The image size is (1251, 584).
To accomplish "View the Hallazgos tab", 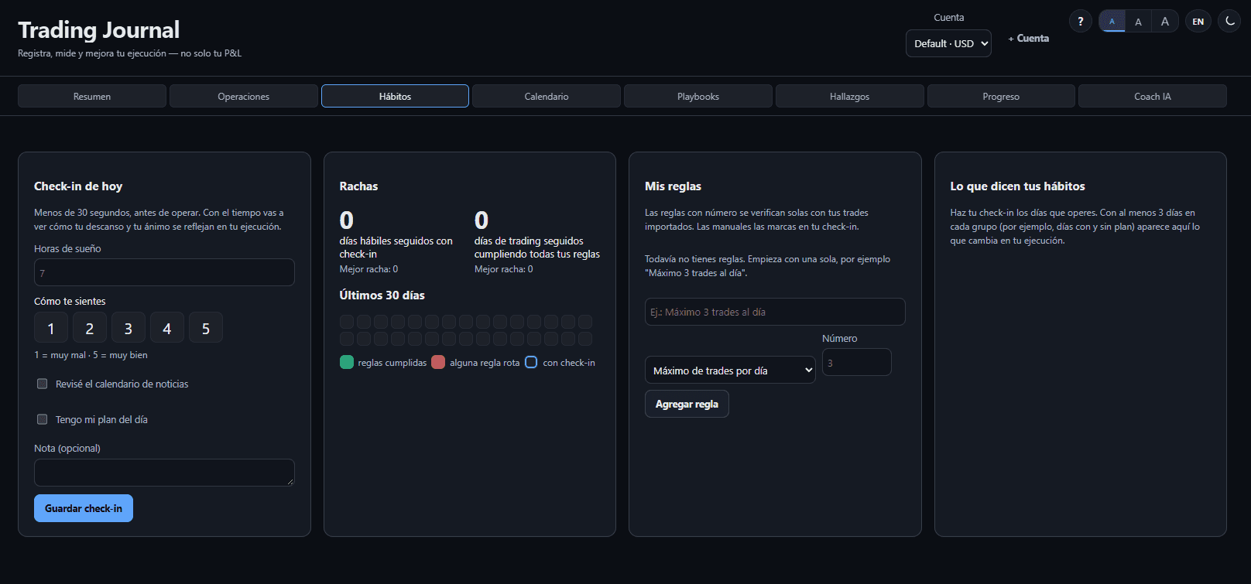I will 850,96.
